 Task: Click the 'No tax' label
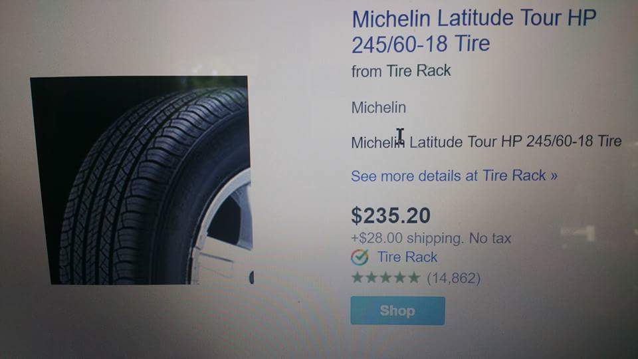pos(490,238)
